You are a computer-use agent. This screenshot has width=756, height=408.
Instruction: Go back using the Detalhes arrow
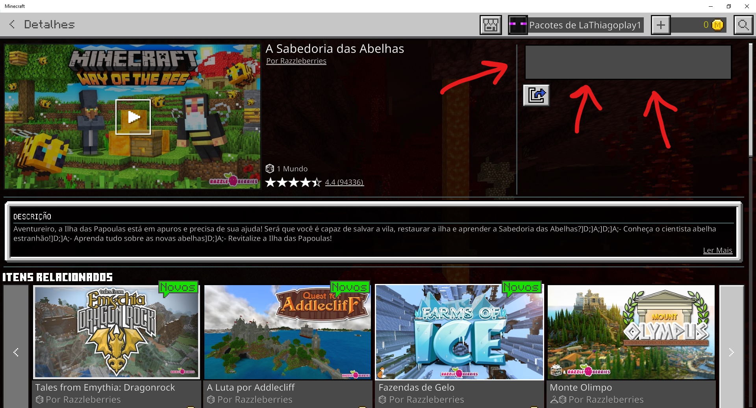(x=12, y=24)
